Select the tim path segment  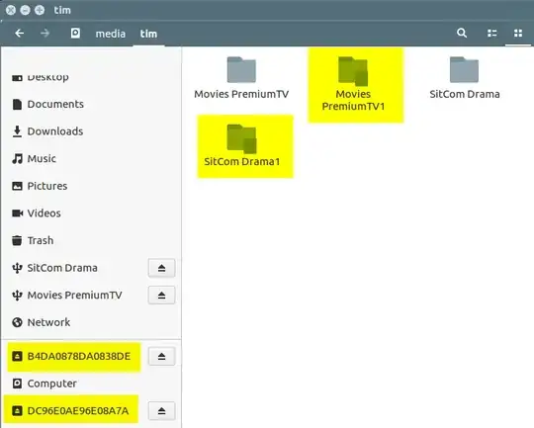pyautogui.click(x=148, y=34)
